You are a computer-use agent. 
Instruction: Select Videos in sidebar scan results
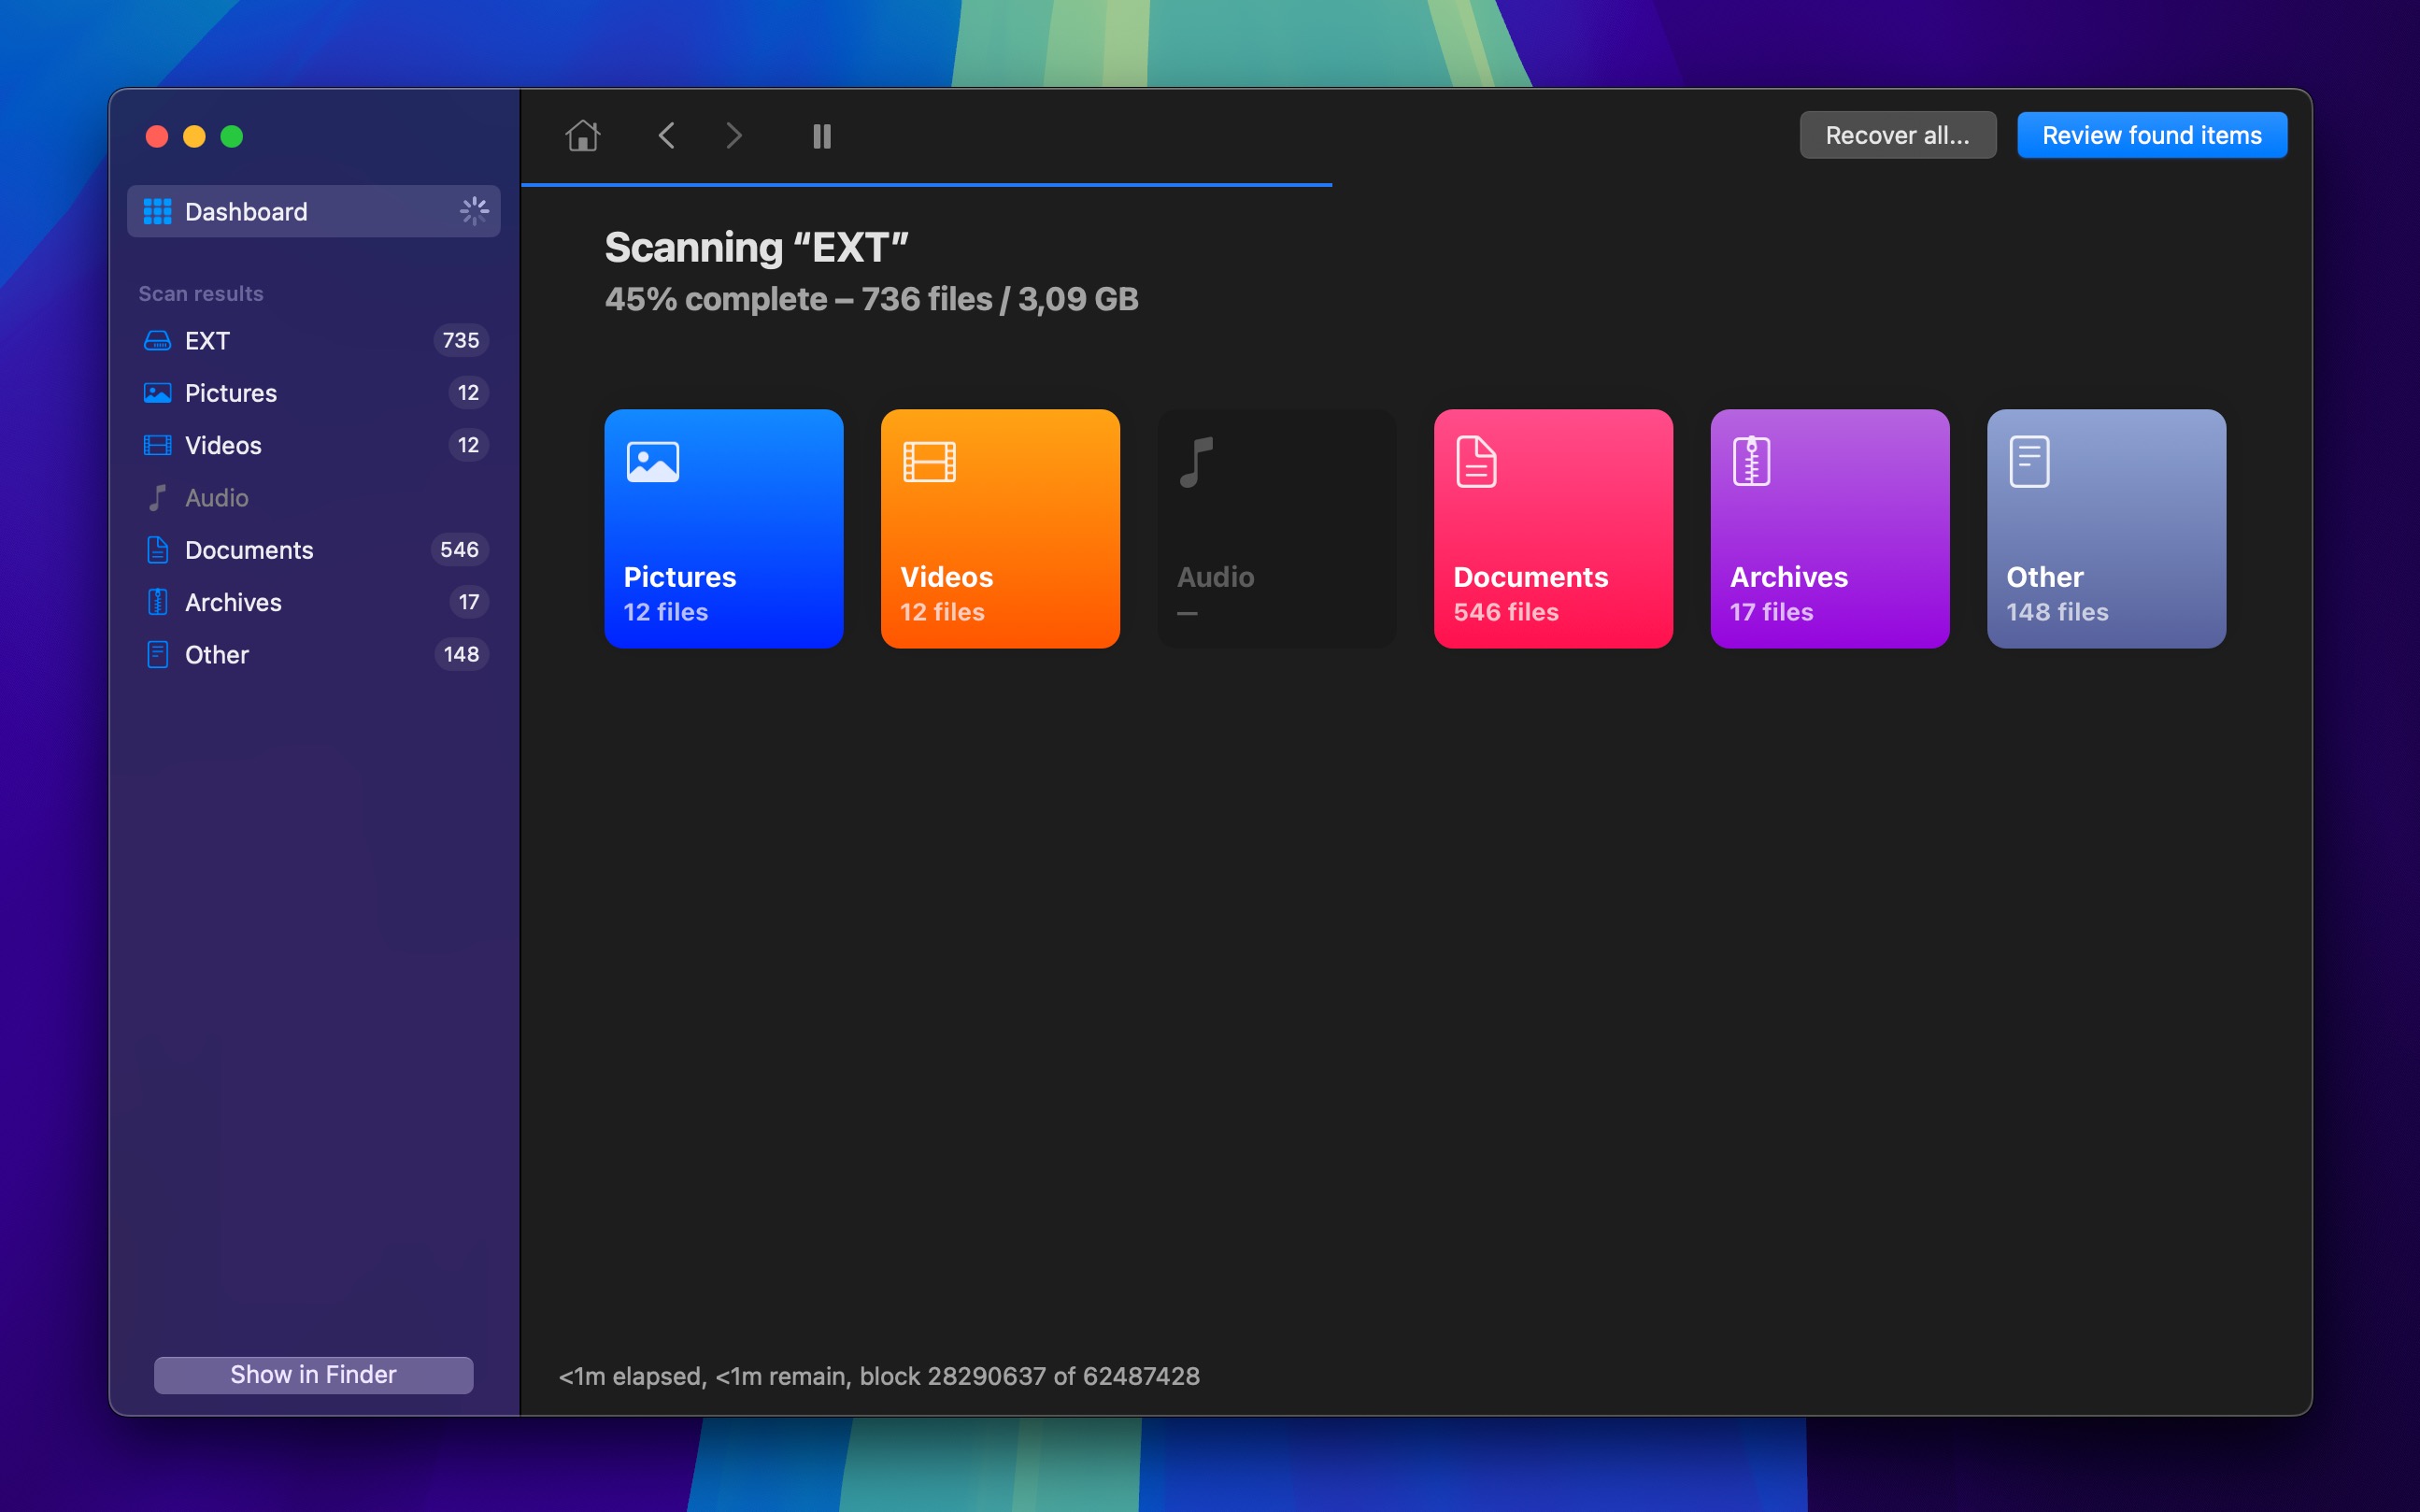click(x=312, y=445)
